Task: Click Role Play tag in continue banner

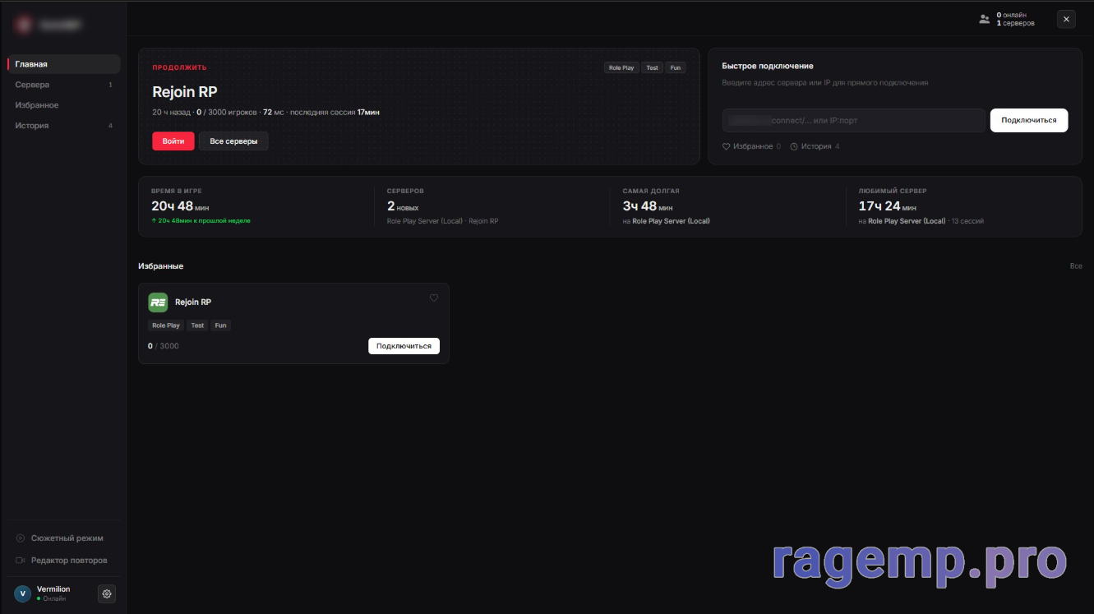Action: pos(621,67)
